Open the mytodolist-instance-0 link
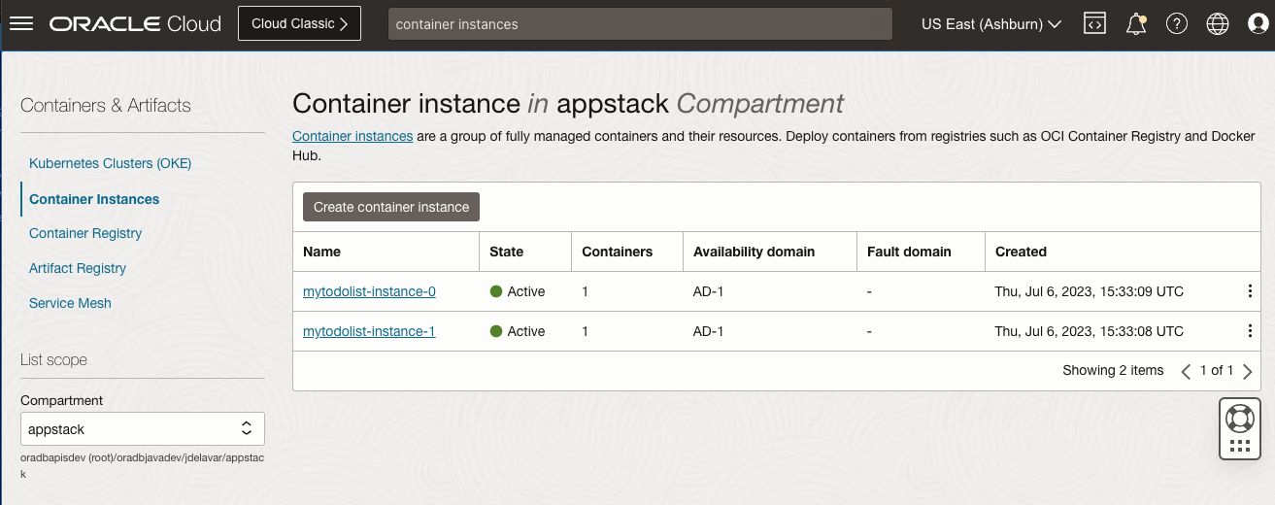Screen dimensions: 1275x505 (369, 291)
